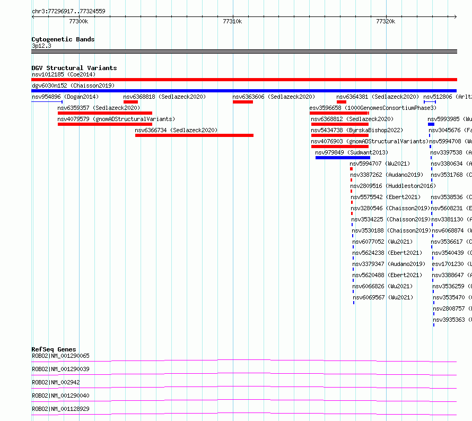Click the DGV Structural Variants track title

(x=74, y=68)
